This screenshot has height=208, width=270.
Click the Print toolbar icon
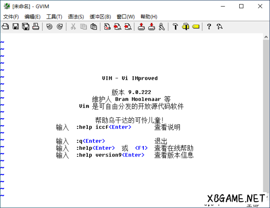click(36, 27)
